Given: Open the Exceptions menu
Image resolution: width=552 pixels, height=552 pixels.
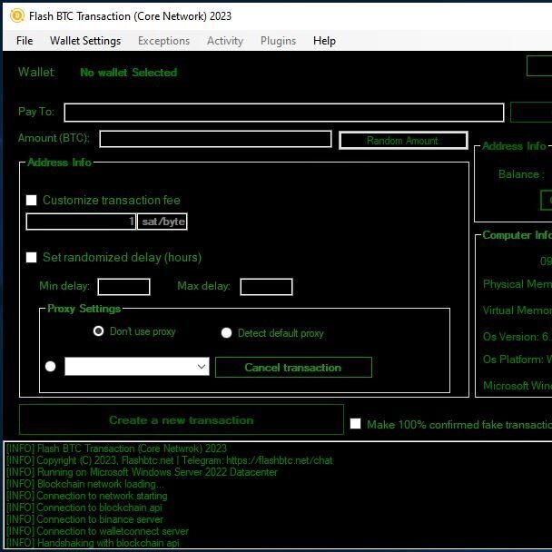Looking at the screenshot, I should [x=163, y=41].
